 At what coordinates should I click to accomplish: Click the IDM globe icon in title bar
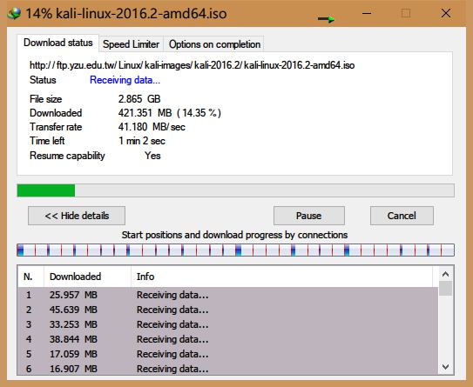pyautogui.click(x=14, y=14)
